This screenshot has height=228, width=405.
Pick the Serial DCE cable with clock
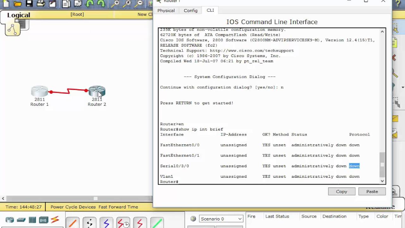pos(123,223)
